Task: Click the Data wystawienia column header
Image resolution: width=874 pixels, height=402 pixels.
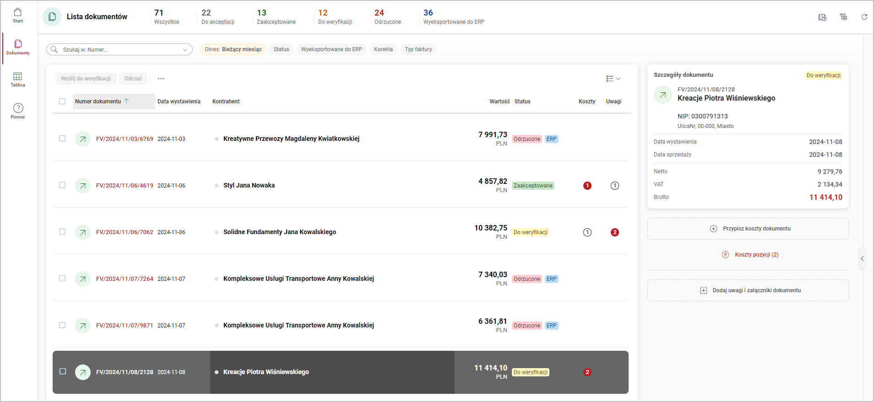Action: pyautogui.click(x=179, y=102)
